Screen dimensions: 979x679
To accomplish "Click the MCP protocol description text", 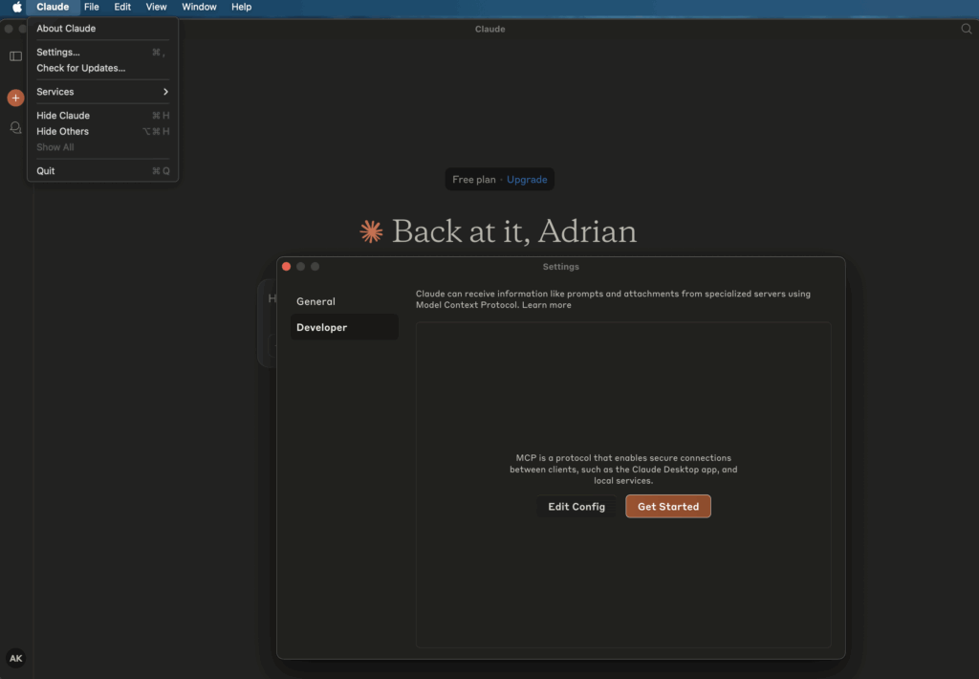I will coord(623,470).
